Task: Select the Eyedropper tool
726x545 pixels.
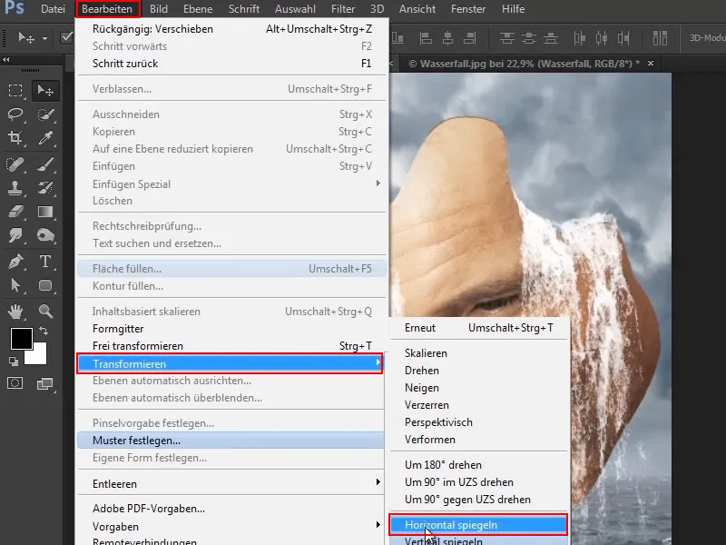Action: pyautogui.click(x=44, y=138)
